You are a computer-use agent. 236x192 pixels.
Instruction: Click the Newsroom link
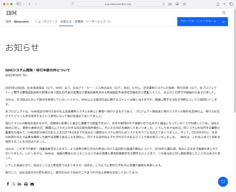22,22
